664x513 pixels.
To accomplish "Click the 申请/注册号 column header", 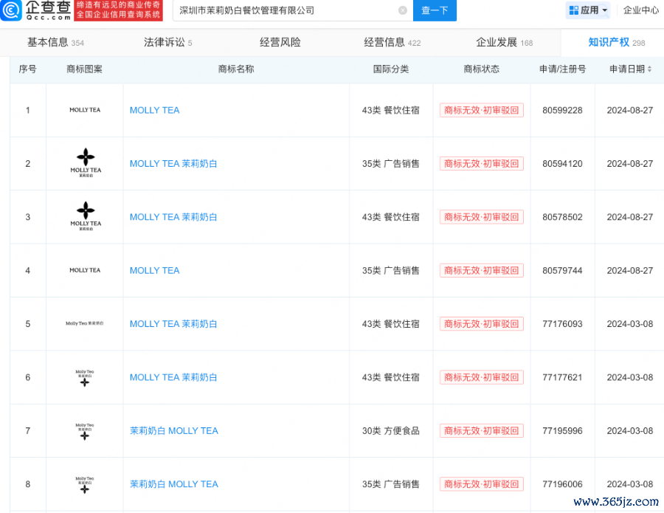I will [562, 69].
